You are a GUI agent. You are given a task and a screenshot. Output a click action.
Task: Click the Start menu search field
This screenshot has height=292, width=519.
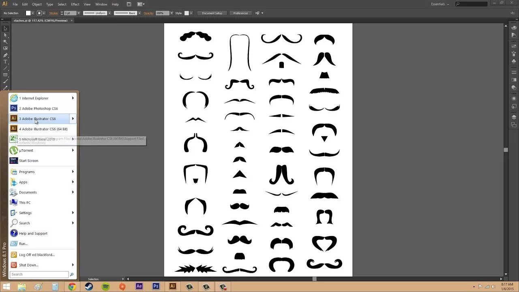pyautogui.click(x=39, y=274)
